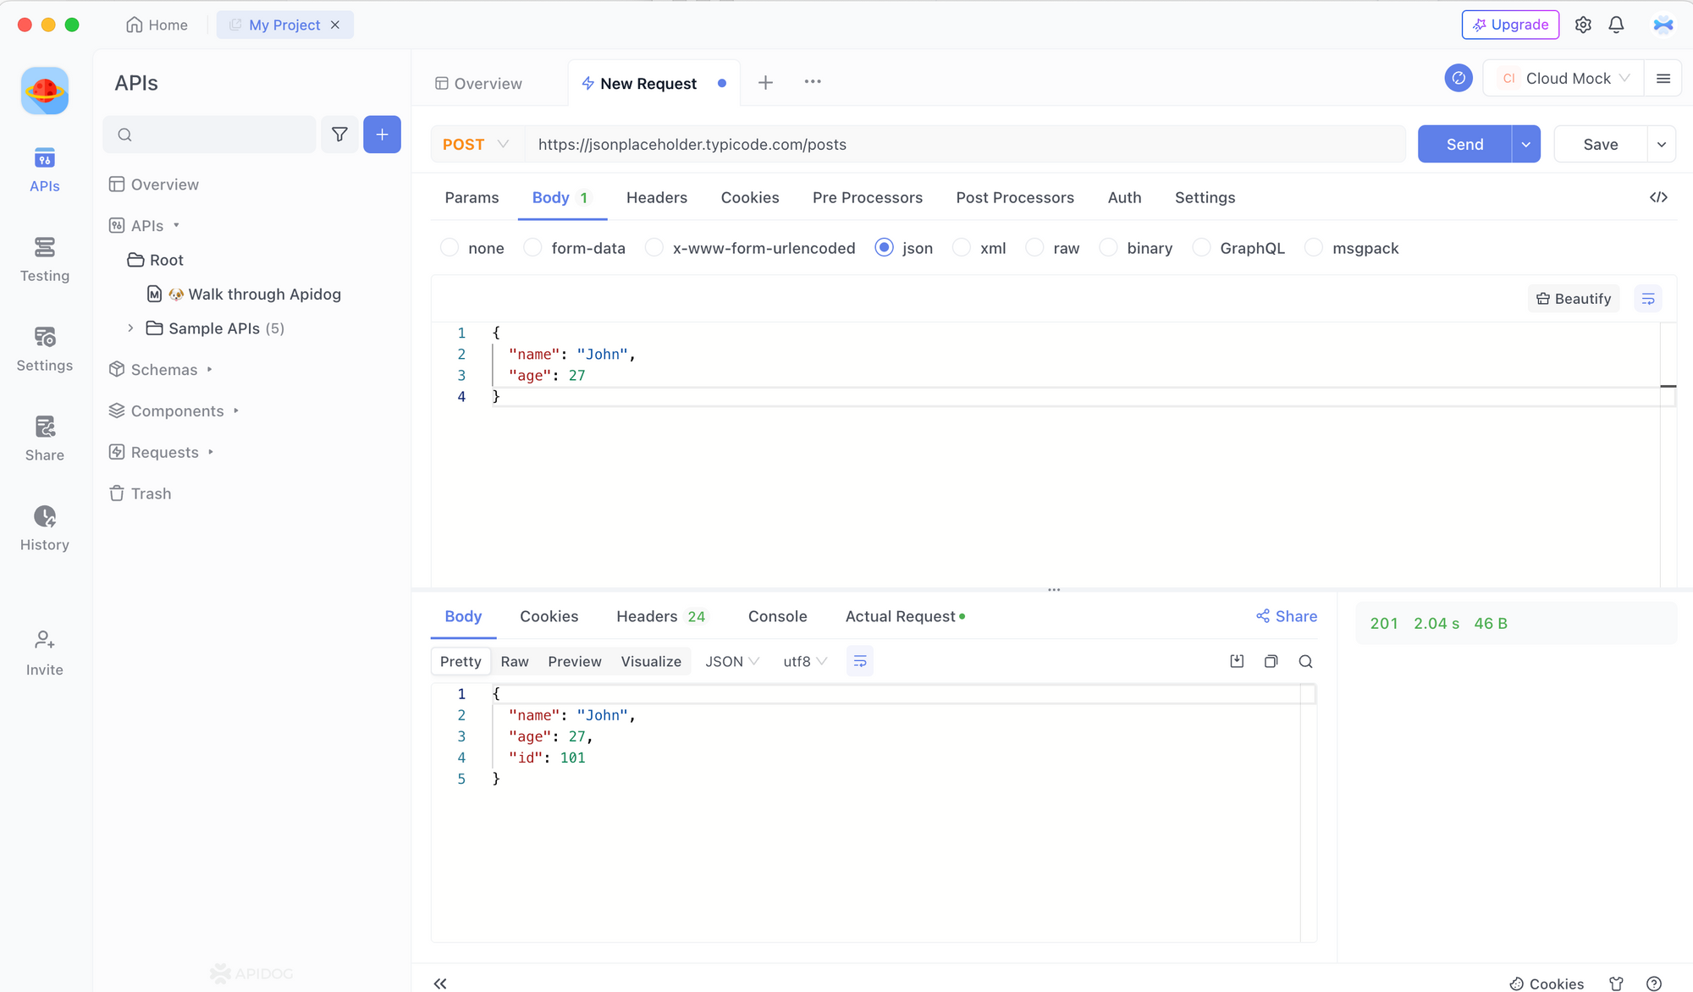Open the generate code snippet icon

coord(1658,197)
